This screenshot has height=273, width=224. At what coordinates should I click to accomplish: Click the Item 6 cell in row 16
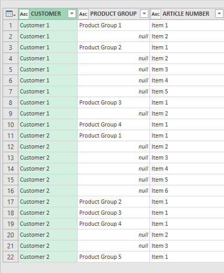(187, 191)
